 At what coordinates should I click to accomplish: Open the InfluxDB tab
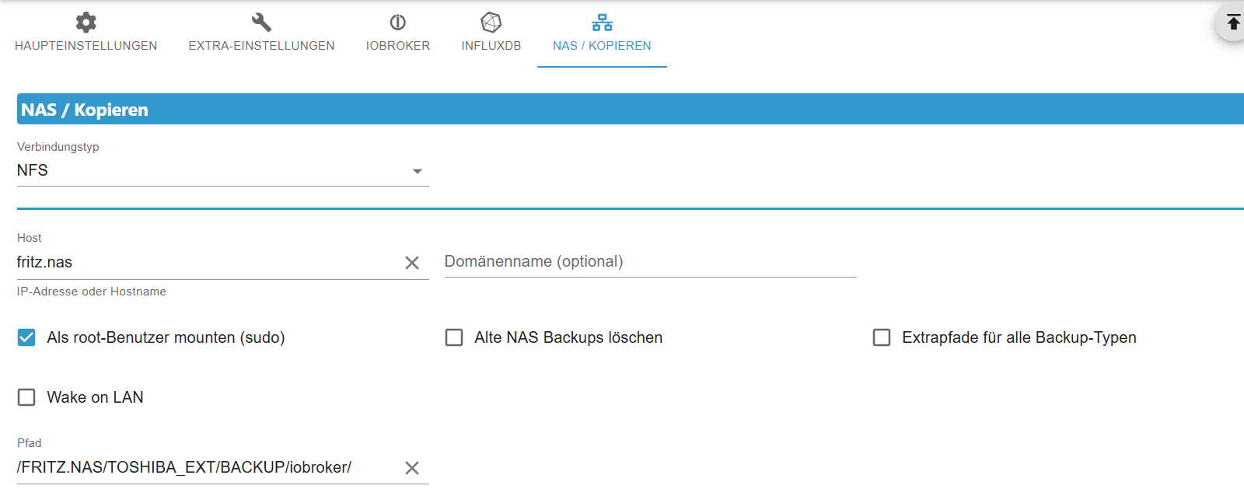(x=491, y=34)
